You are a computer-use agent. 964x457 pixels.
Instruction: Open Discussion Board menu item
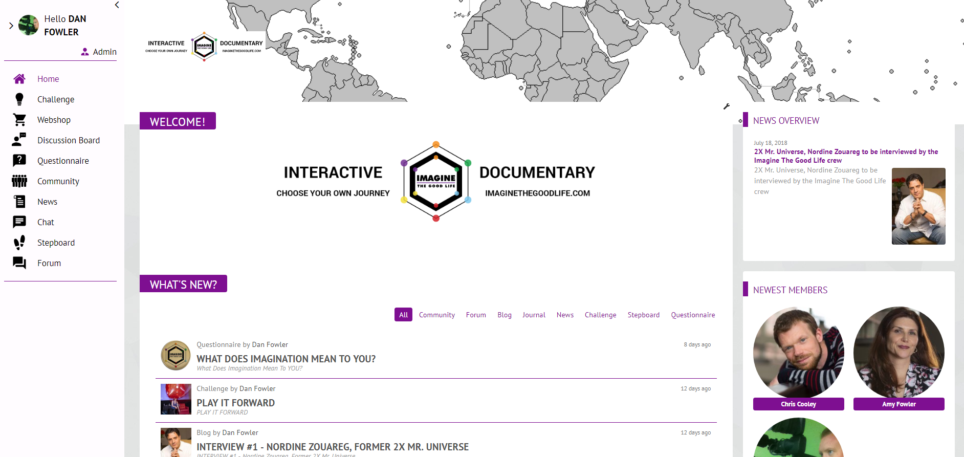click(69, 140)
